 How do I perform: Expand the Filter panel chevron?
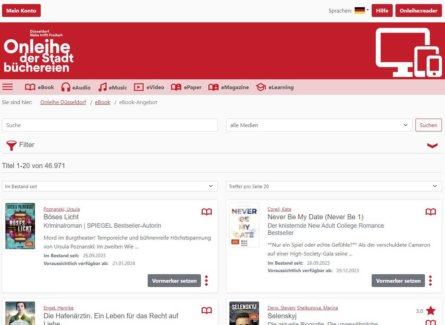coord(432,145)
